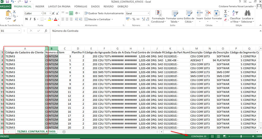This screenshot has width=262, height=139.
Task: Paste with the Colar clipboard icon
Action: 8,14
